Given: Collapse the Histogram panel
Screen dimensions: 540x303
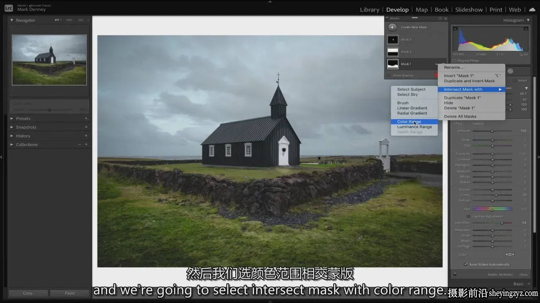Looking at the screenshot, I should point(528,20).
